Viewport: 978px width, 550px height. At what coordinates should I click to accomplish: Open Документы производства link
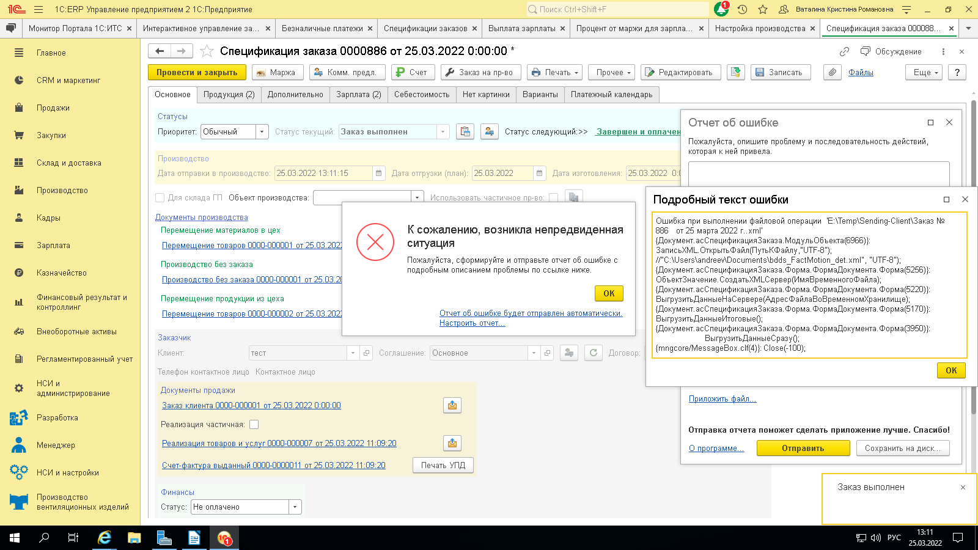coord(202,218)
